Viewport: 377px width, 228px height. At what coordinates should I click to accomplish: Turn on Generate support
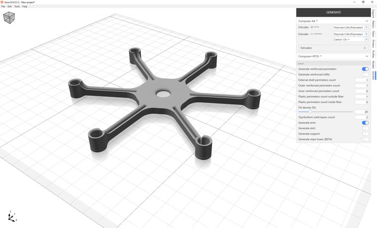click(365, 134)
